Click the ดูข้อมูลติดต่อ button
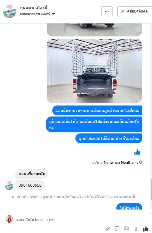This screenshot has height=233, width=152. pyautogui.click(x=134, y=11)
